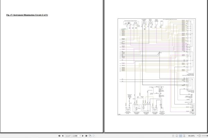Select continuous facing page layout
208x138 pixels.
tap(184, 136)
